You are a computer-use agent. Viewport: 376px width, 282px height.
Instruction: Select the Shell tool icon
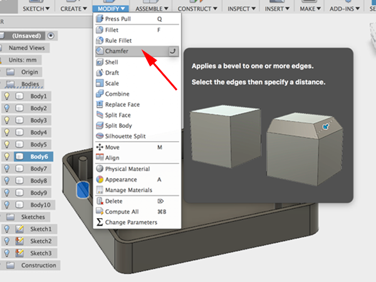tap(100, 62)
